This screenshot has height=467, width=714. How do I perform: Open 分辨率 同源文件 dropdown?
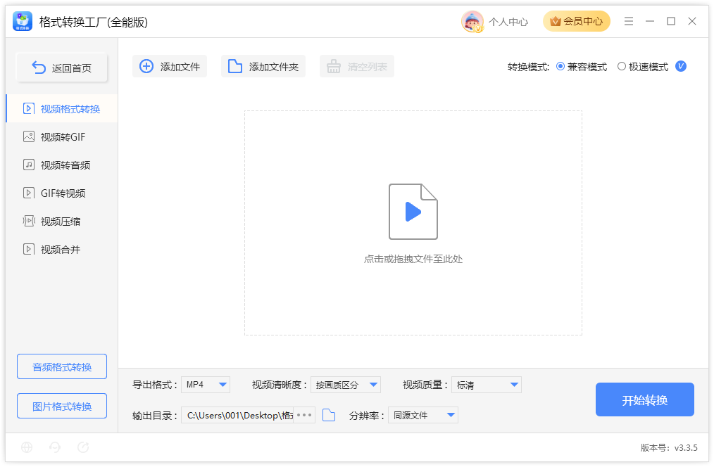423,415
